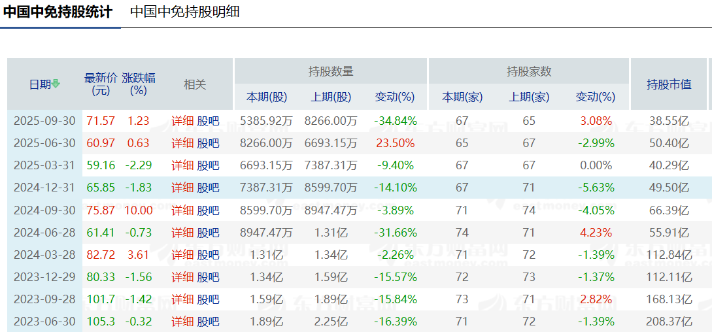
Task: Open 详细 link for 2024-06-28
Action: click(182, 233)
